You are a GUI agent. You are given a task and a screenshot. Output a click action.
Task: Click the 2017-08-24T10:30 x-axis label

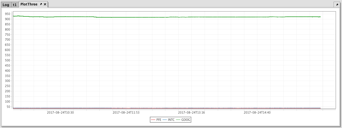coord(61,113)
